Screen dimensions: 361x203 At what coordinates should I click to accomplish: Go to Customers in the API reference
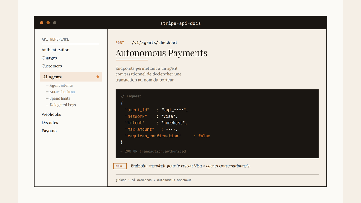pos(52,66)
